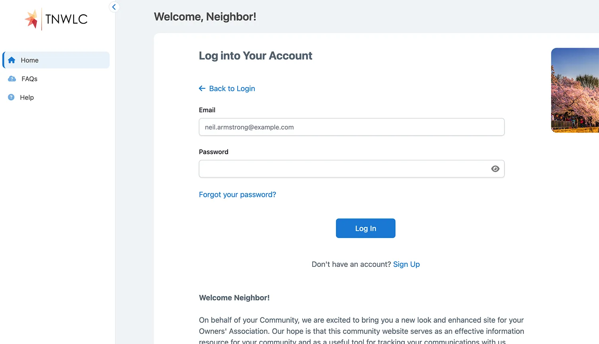Click the Home house icon
Viewport: 599px width, 344px height.
click(12, 60)
